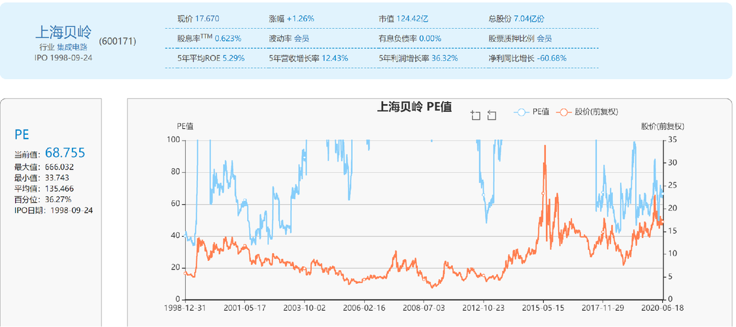736x327 pixels.
Task: Click the 5年利润增长率 36.32% value
Action: tap(444, 58)
